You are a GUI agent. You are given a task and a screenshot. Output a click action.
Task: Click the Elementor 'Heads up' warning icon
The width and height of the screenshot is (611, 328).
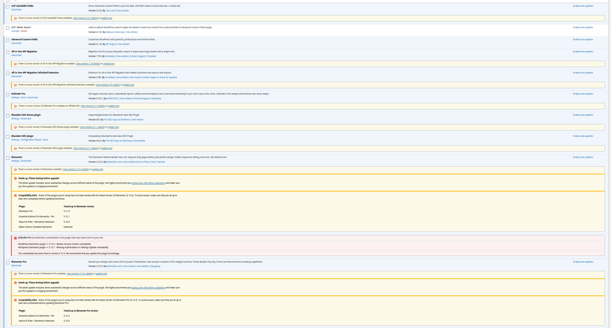click(15, 178)
